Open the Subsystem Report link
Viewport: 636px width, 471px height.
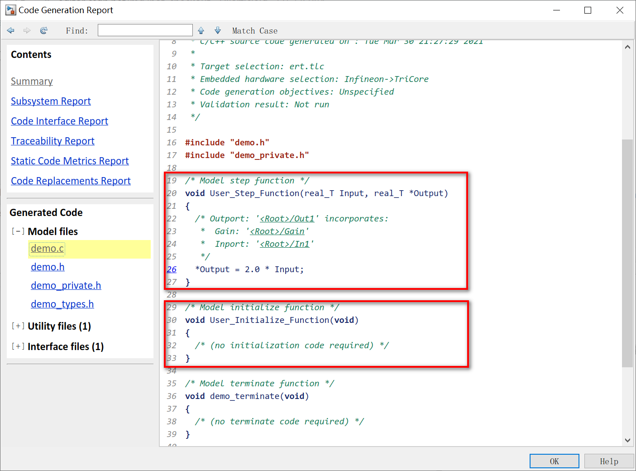click(51, 101)
